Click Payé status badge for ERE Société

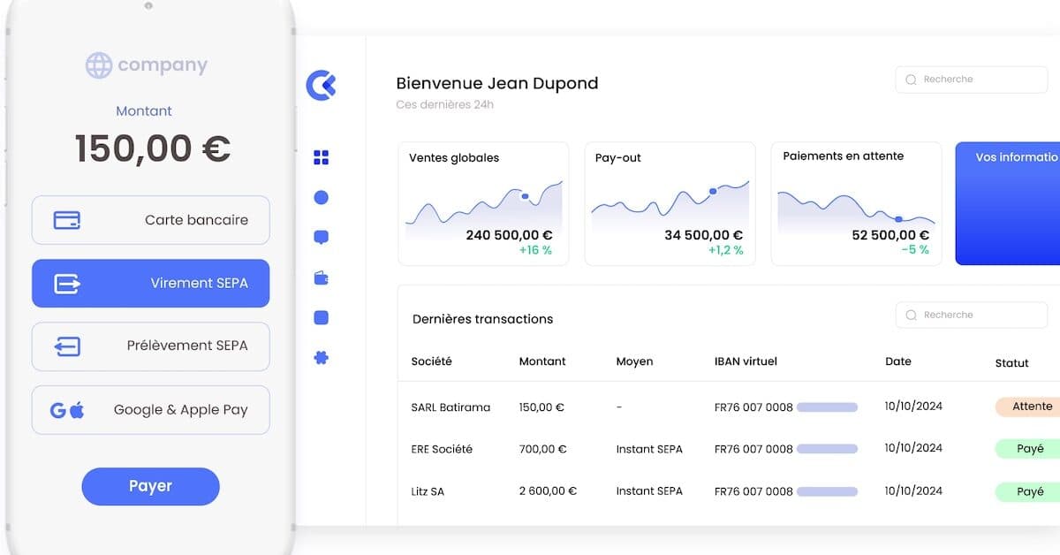(x=1028, y=448)
